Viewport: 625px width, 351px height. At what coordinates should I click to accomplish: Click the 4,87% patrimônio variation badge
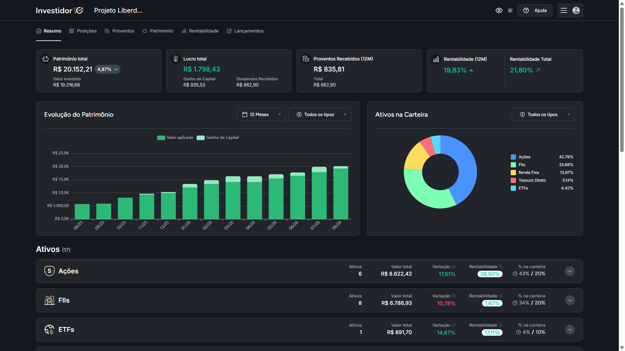(107, 69)
